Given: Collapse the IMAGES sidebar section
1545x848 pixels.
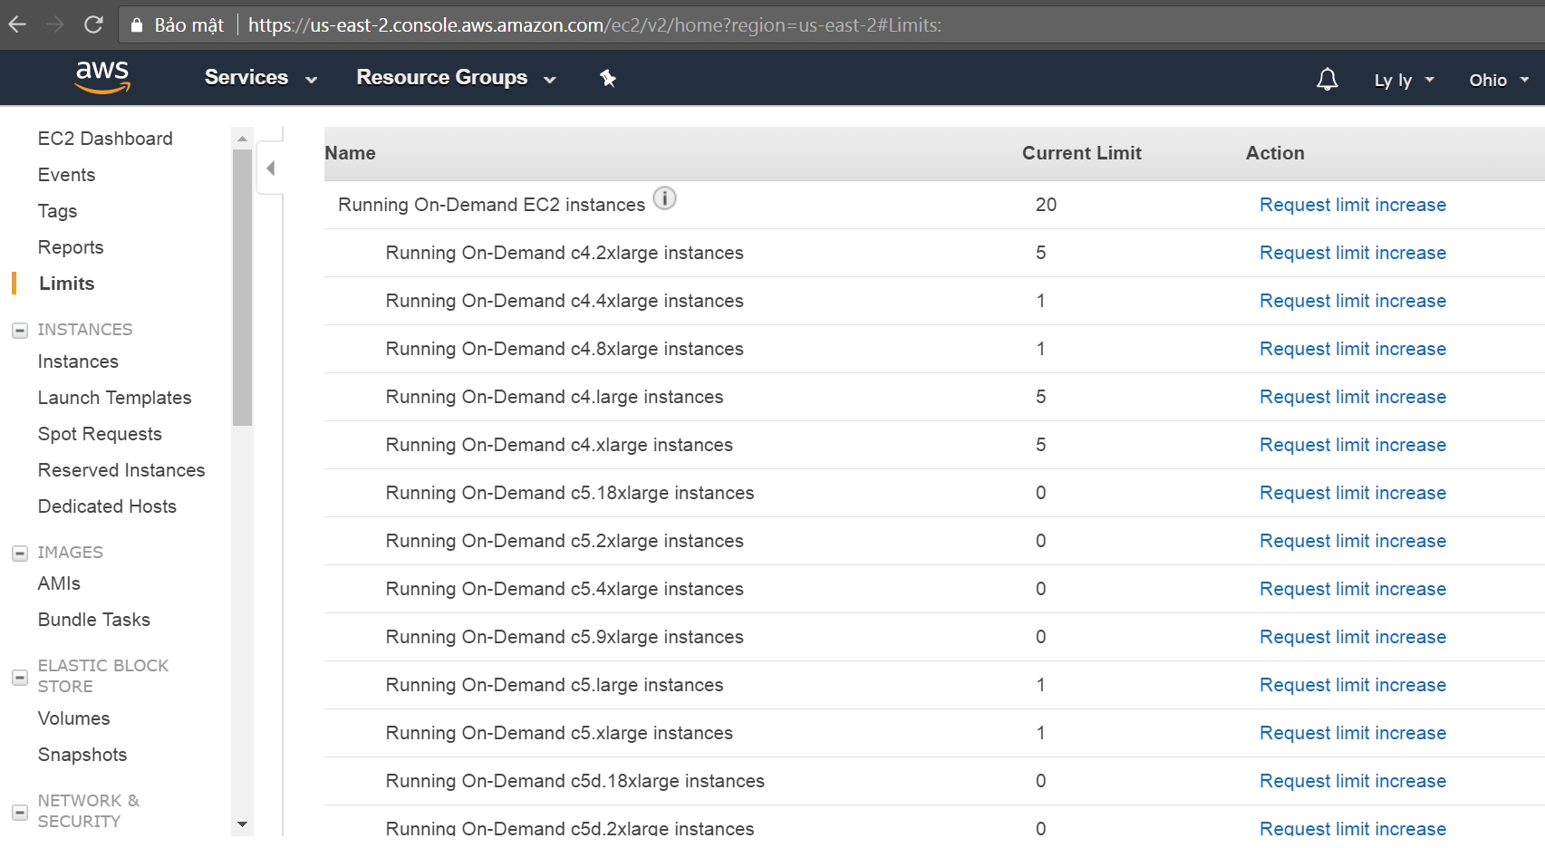Looking at the screenshot, I should point(19,554).
